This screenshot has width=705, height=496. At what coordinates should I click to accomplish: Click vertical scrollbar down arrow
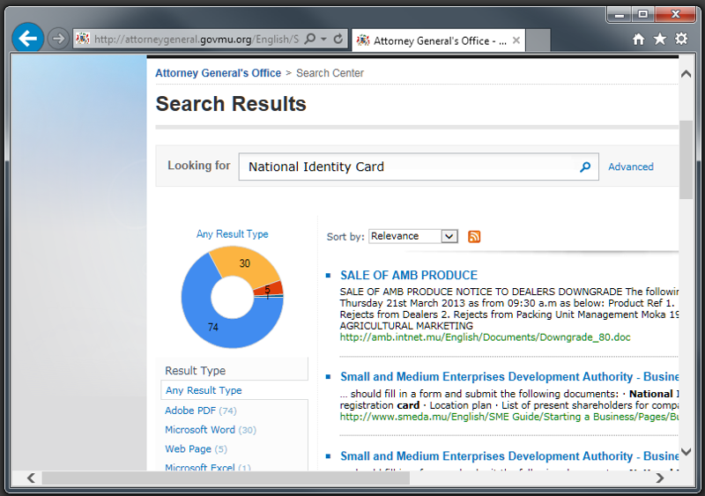pyautogui.click(x=686, y=451)
